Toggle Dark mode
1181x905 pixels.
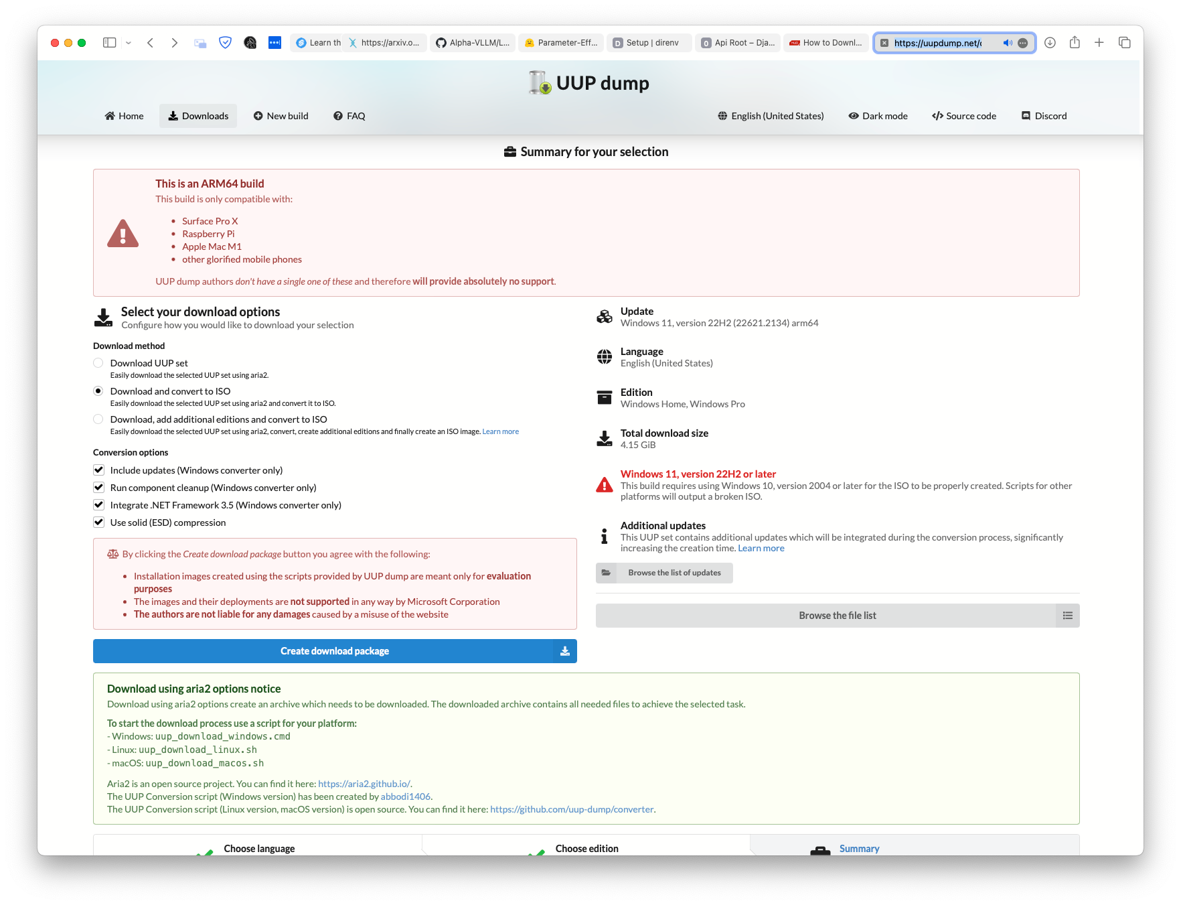[x=878, y=116]
